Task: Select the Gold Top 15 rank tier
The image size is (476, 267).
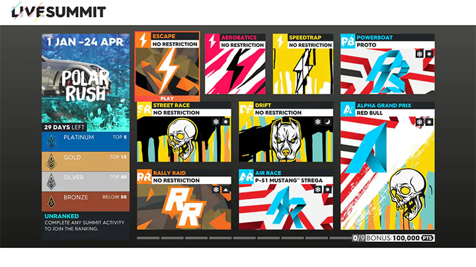Action: [85, 162]
